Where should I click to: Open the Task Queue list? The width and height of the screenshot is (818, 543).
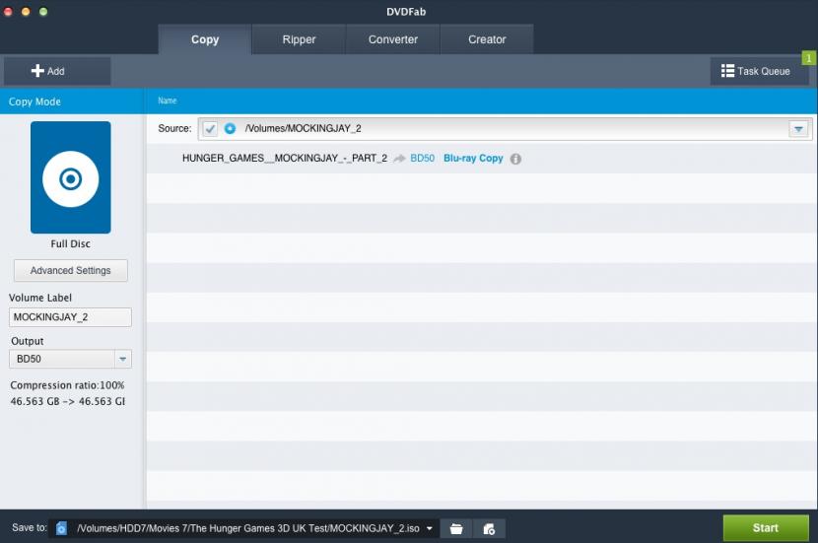click(756, 71)
